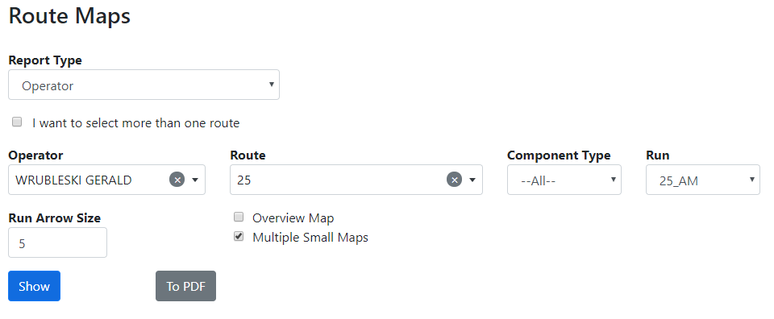
Task: Export the route map To PDF
Action: 185,286
